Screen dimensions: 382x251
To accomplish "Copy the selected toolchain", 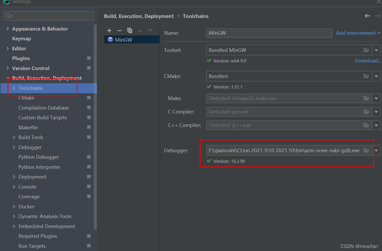I will 130,31.
